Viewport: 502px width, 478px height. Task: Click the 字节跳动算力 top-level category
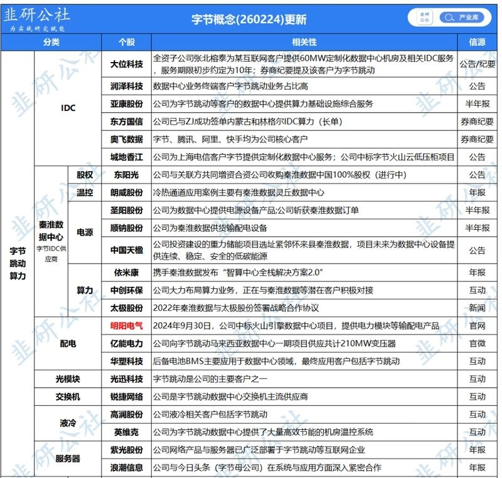pyautogui.click(x=18, y=264)
